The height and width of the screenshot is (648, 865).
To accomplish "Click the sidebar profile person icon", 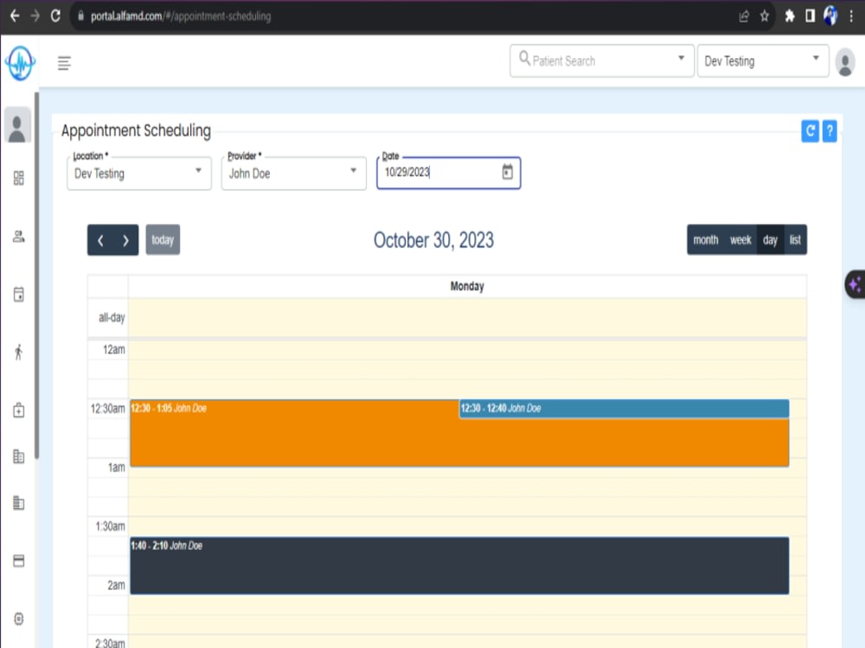I will pos(17,125).
